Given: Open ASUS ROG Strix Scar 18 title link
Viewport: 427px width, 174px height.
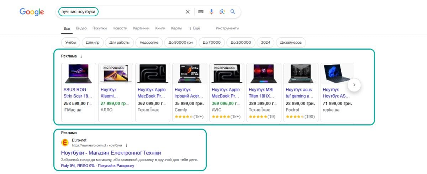Looking at the screenshot, I should coord(78,93).
